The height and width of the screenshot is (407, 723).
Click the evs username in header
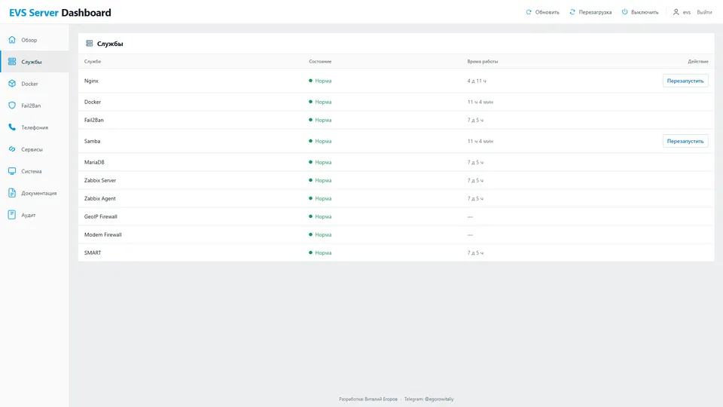pyautogui.click(x=687, y=13)
